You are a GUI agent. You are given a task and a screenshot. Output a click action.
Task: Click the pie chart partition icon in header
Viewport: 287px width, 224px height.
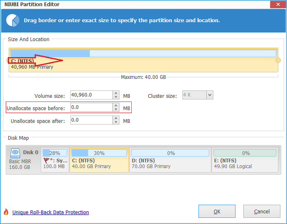coord(14,20)
